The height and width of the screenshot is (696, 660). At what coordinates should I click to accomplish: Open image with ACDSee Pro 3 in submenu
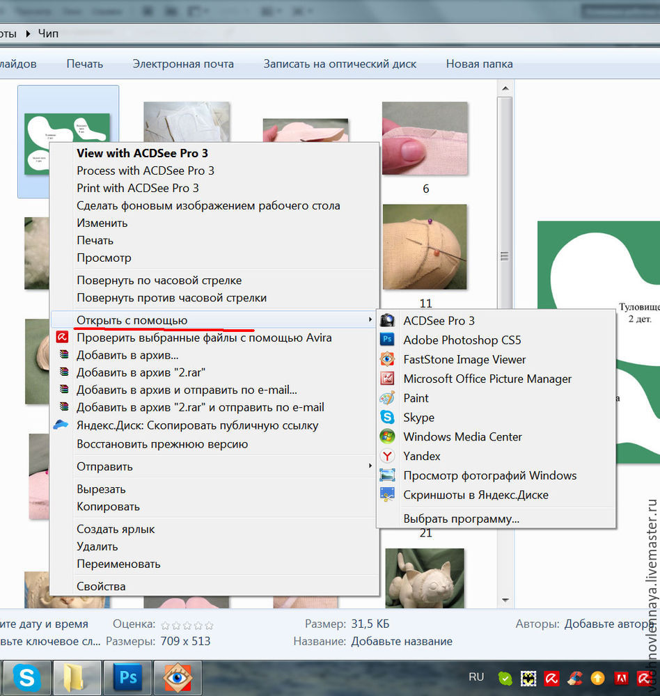tap(496, 320)
